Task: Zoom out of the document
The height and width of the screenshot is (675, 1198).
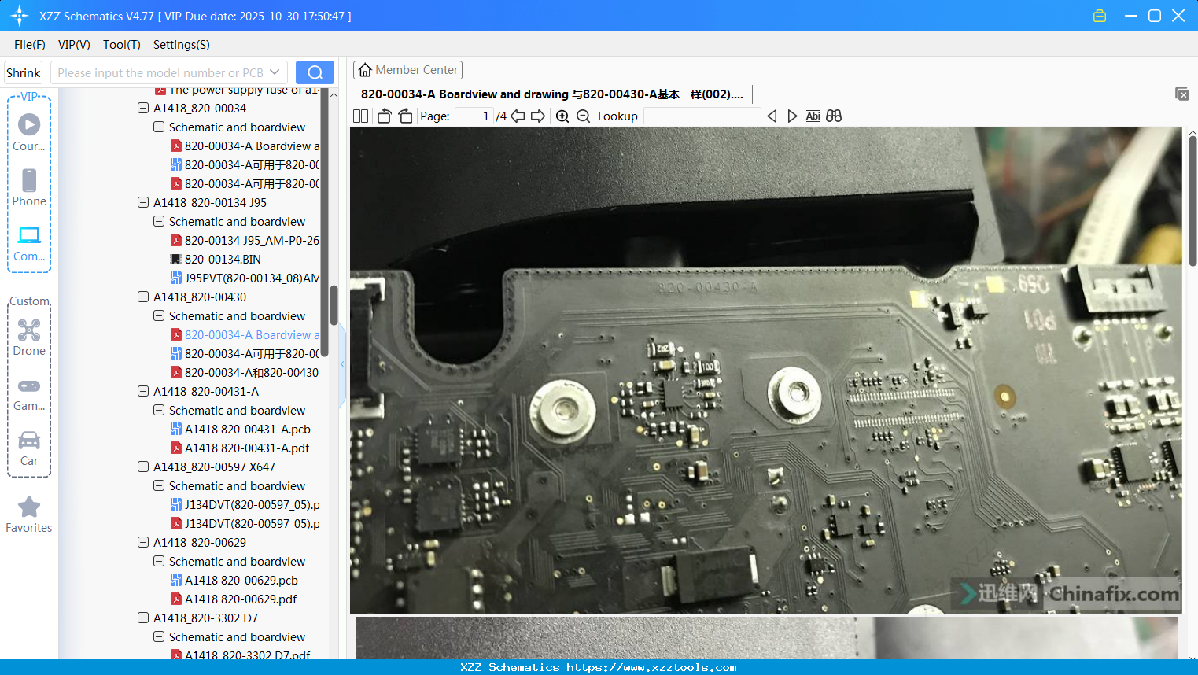Action: click(583, 116)
